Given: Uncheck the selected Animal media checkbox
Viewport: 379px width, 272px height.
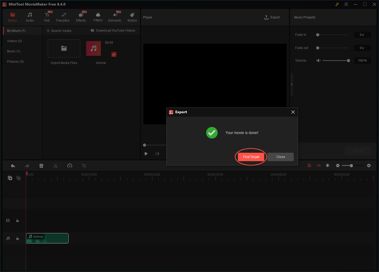Looking at the screenshot, I should (114, 55).
